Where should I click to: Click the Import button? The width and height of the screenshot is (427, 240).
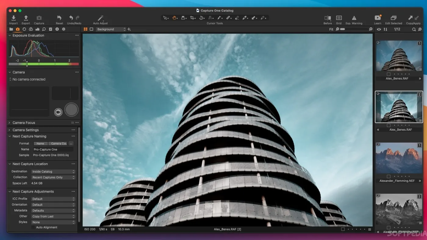pyautogui.click(x=13, y=18)
